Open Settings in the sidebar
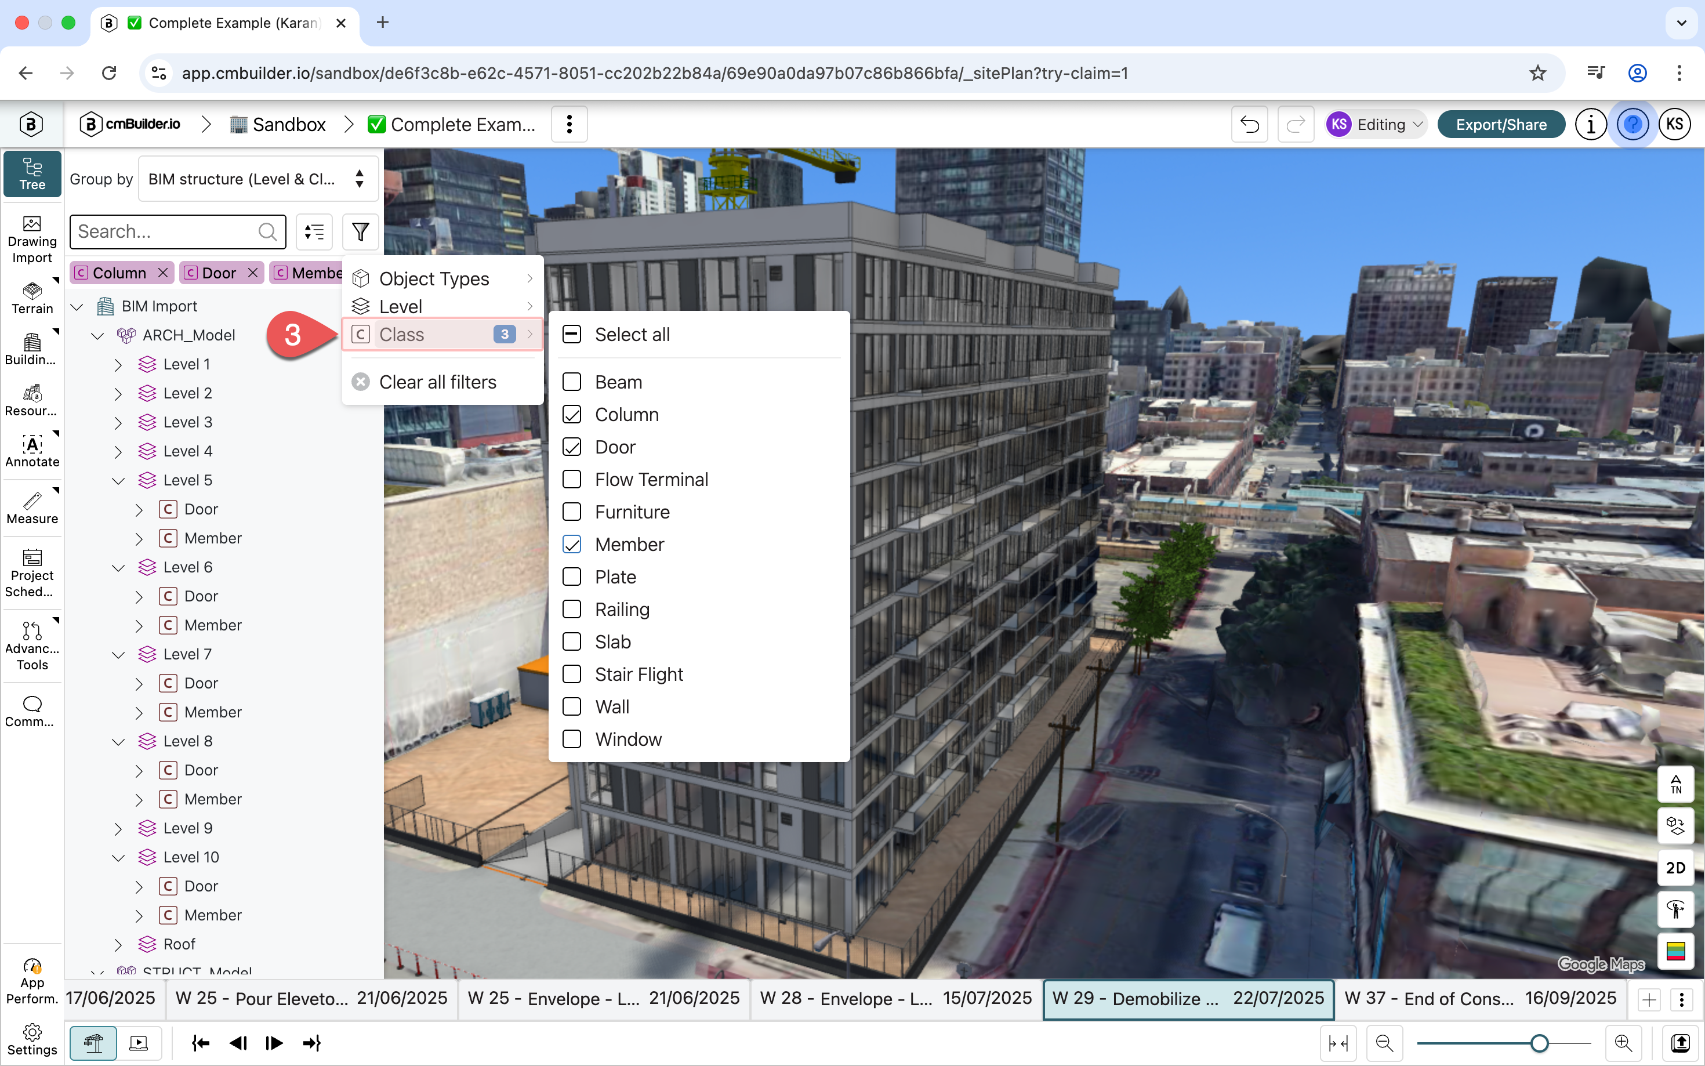 [x=32, y=1040]
